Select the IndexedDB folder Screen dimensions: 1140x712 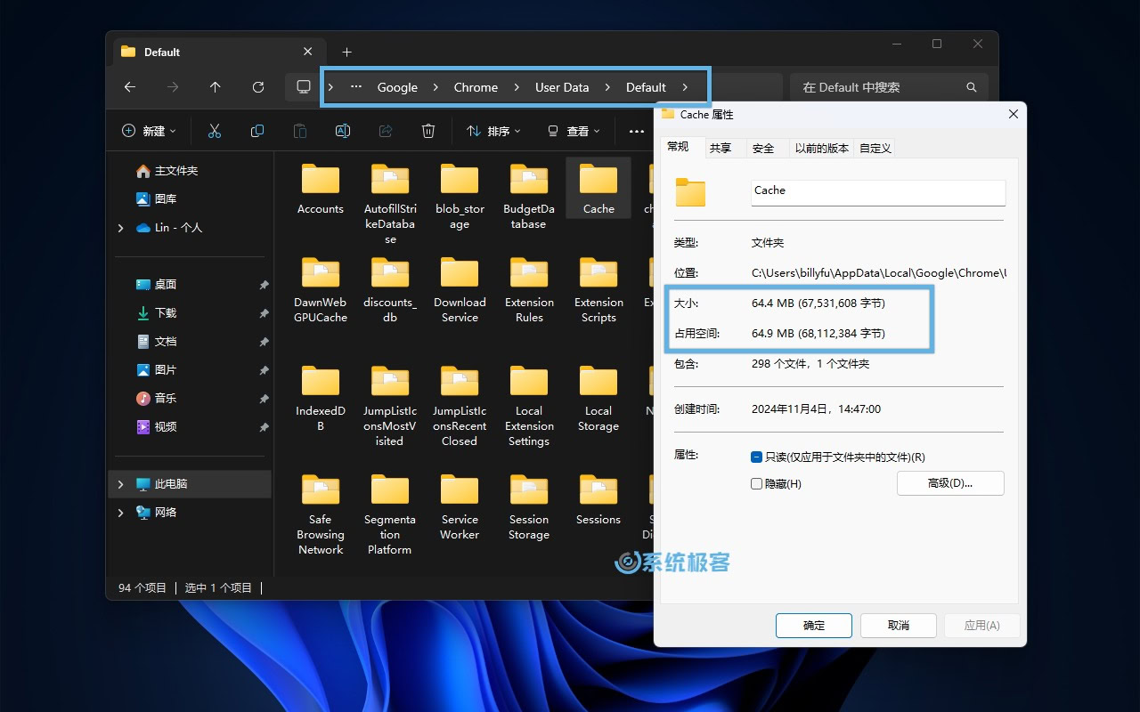pos(321,398)
